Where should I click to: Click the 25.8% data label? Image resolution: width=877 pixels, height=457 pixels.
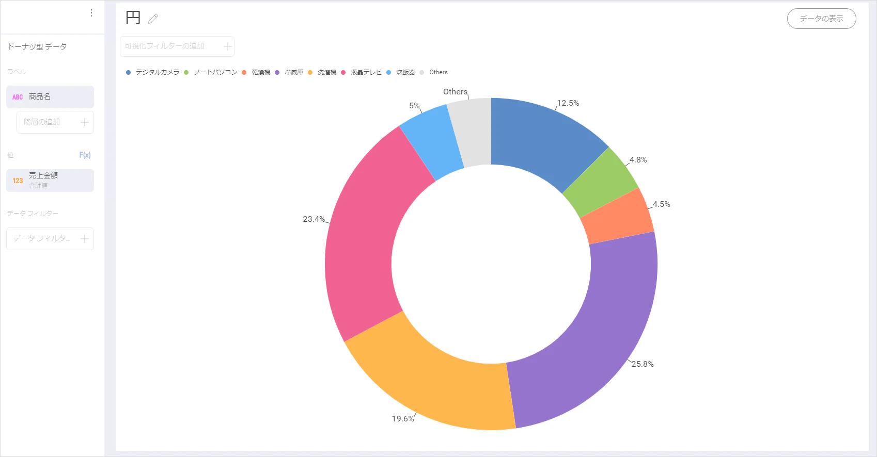point(643,364)
